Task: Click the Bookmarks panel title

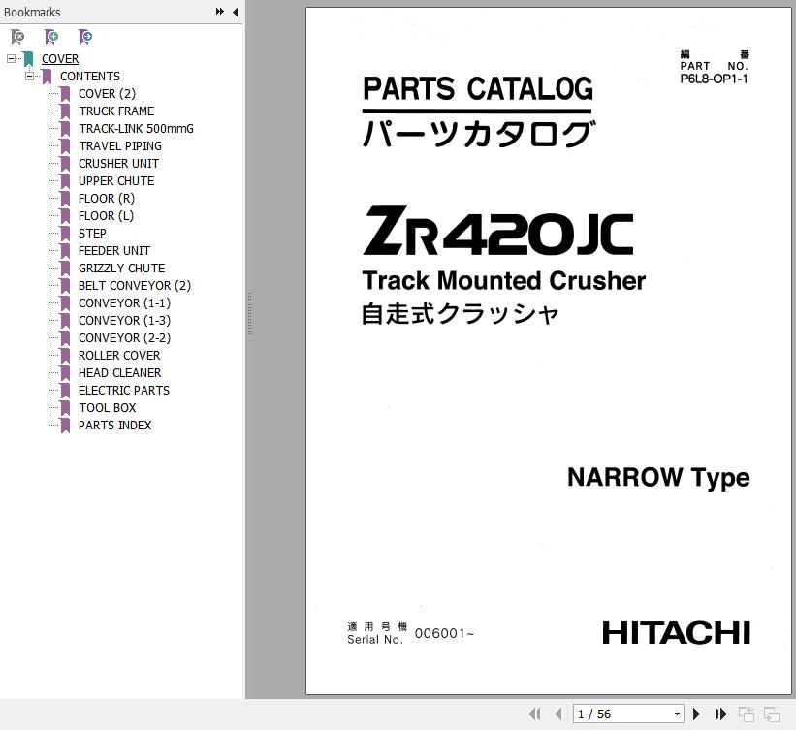Action: point(32,12)
